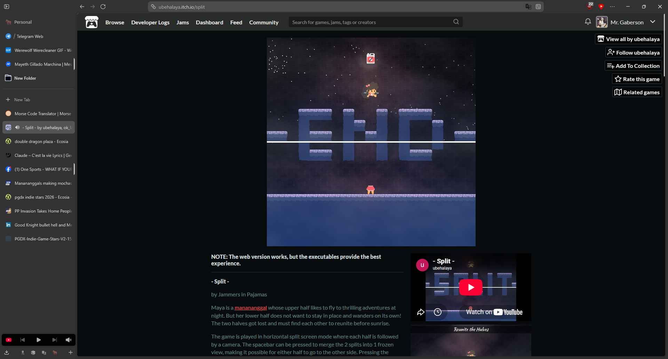
Task: Open the uBlock Origin extension icon
Action: pyautogui.click(x=590, y=7)
